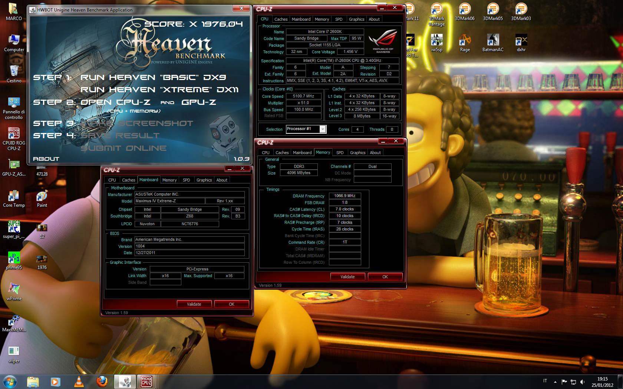Click the motherboard Model field Maximus IV Extreme-Z
Image resolution: width=623 pixels, height=389 pixels.
(171, 201)
